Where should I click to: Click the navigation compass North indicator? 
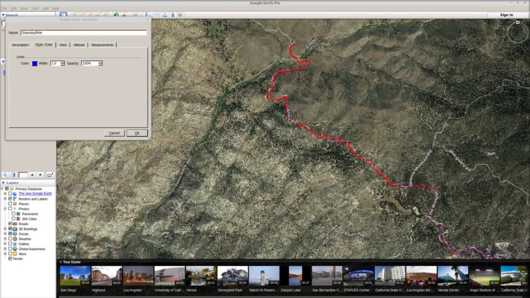(518, 22)
